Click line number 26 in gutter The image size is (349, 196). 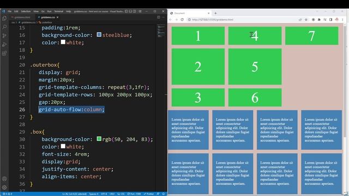(22, 109)
